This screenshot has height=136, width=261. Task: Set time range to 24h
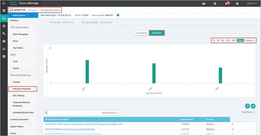233,40
